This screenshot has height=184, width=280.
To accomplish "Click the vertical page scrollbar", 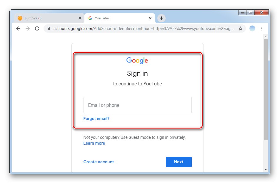I will [x=266, y=88].
